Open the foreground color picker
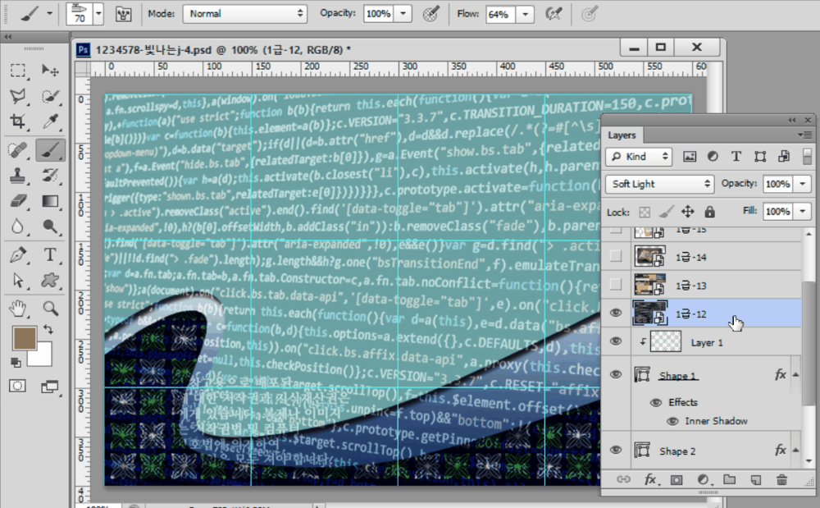Screen dimensions: 820x508 [24, 338]
